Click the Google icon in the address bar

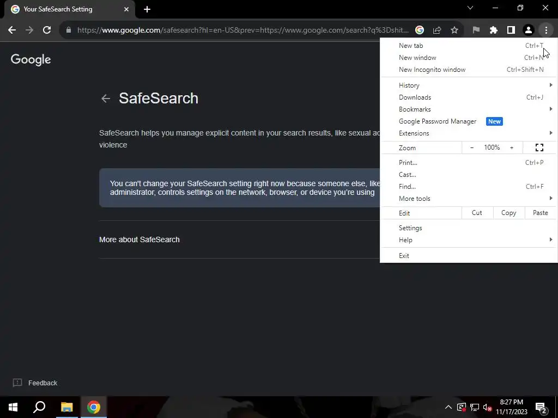tap(420, 30)
